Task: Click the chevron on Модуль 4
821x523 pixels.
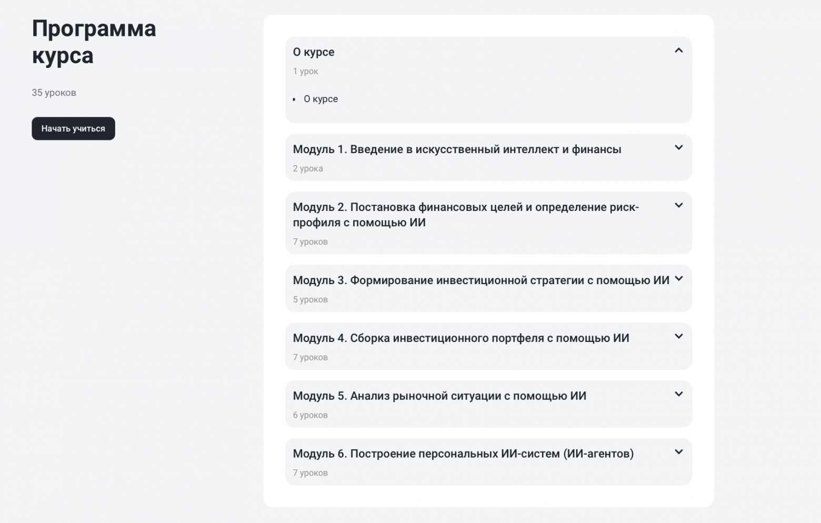Action: pos(679,336)
